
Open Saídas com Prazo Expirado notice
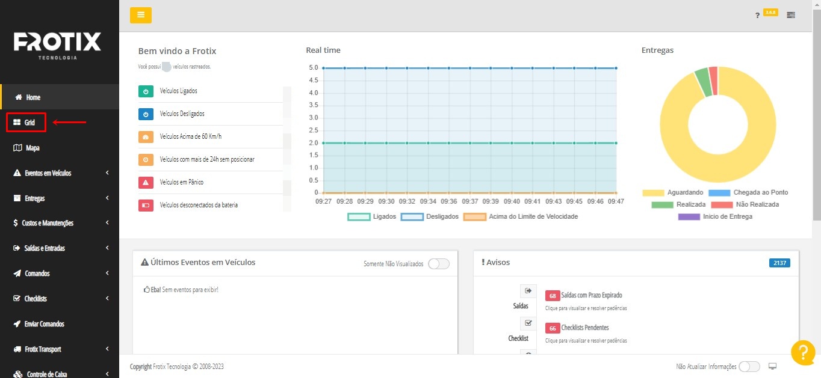tap(591, 296)
